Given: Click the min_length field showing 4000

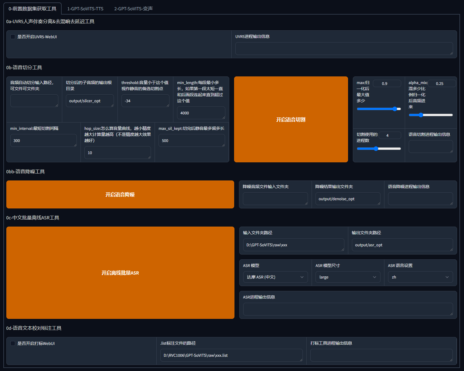Looking at the screenshot, I should coord(201,113).
